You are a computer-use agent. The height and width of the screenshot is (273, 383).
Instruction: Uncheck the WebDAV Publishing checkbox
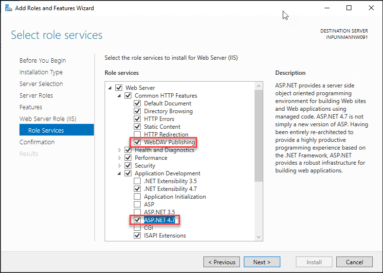(137, 142)
